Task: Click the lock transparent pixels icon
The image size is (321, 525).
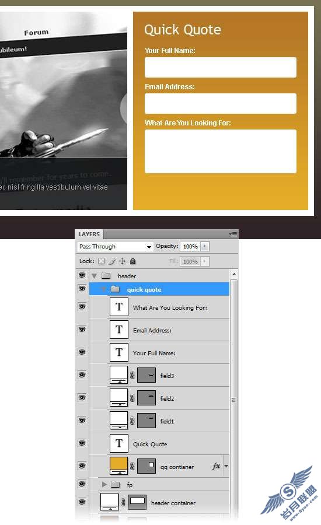Action: (101, 261)
